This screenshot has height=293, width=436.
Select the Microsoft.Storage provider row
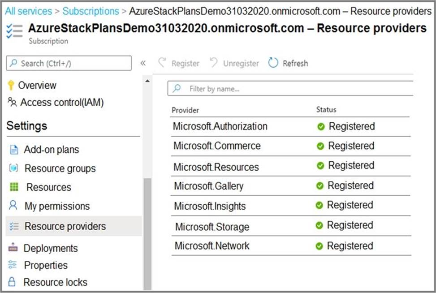click(290, 226)
